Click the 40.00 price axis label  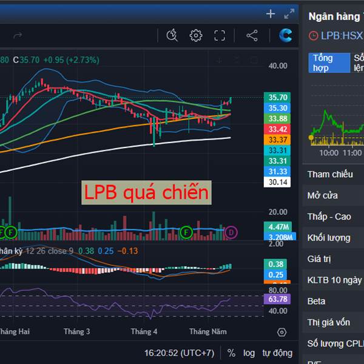pos(278,66)
